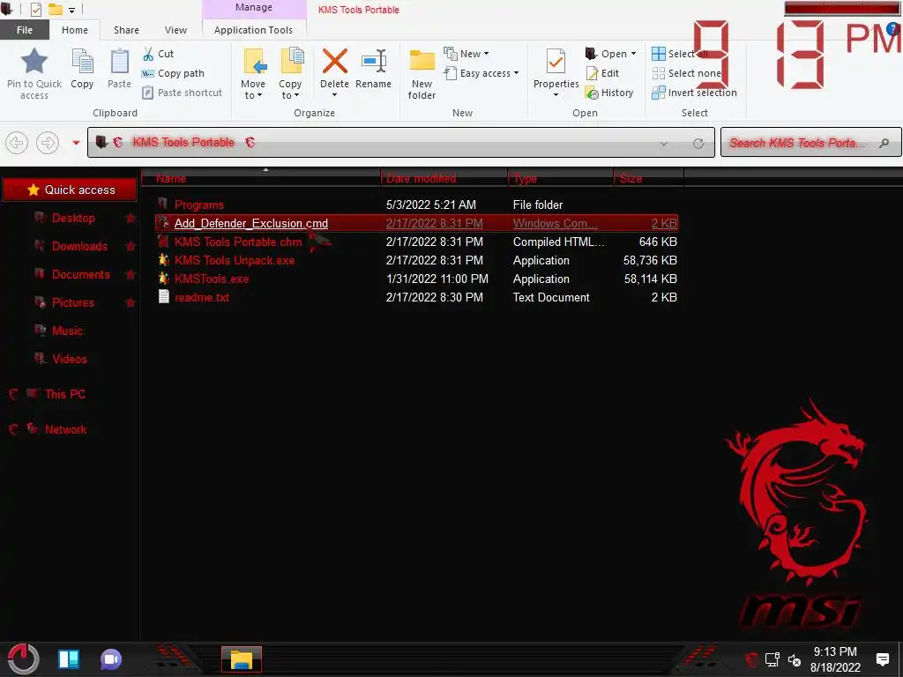This screenshot has width=903, height=677.
Task: Launch the video chat taskbar app
Action: tap(111, 659)
